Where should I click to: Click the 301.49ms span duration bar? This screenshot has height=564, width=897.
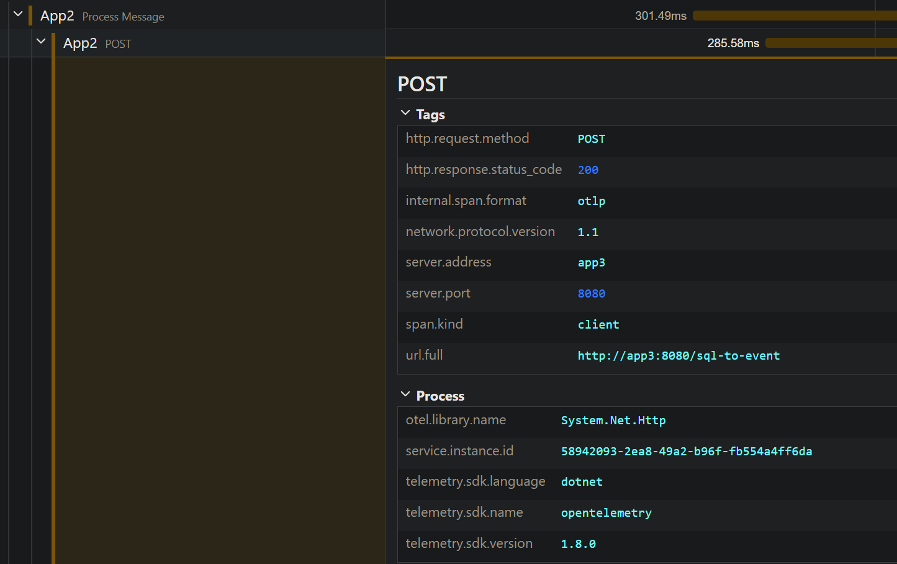click(795, 16)
